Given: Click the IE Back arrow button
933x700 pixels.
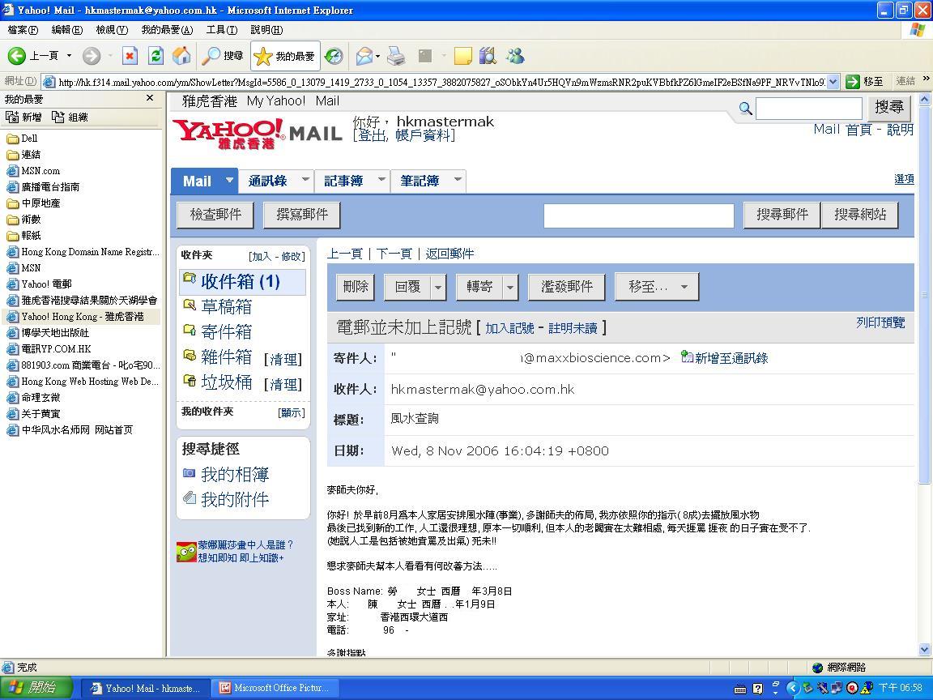Looking at the screenshot, I should [17, 56].
